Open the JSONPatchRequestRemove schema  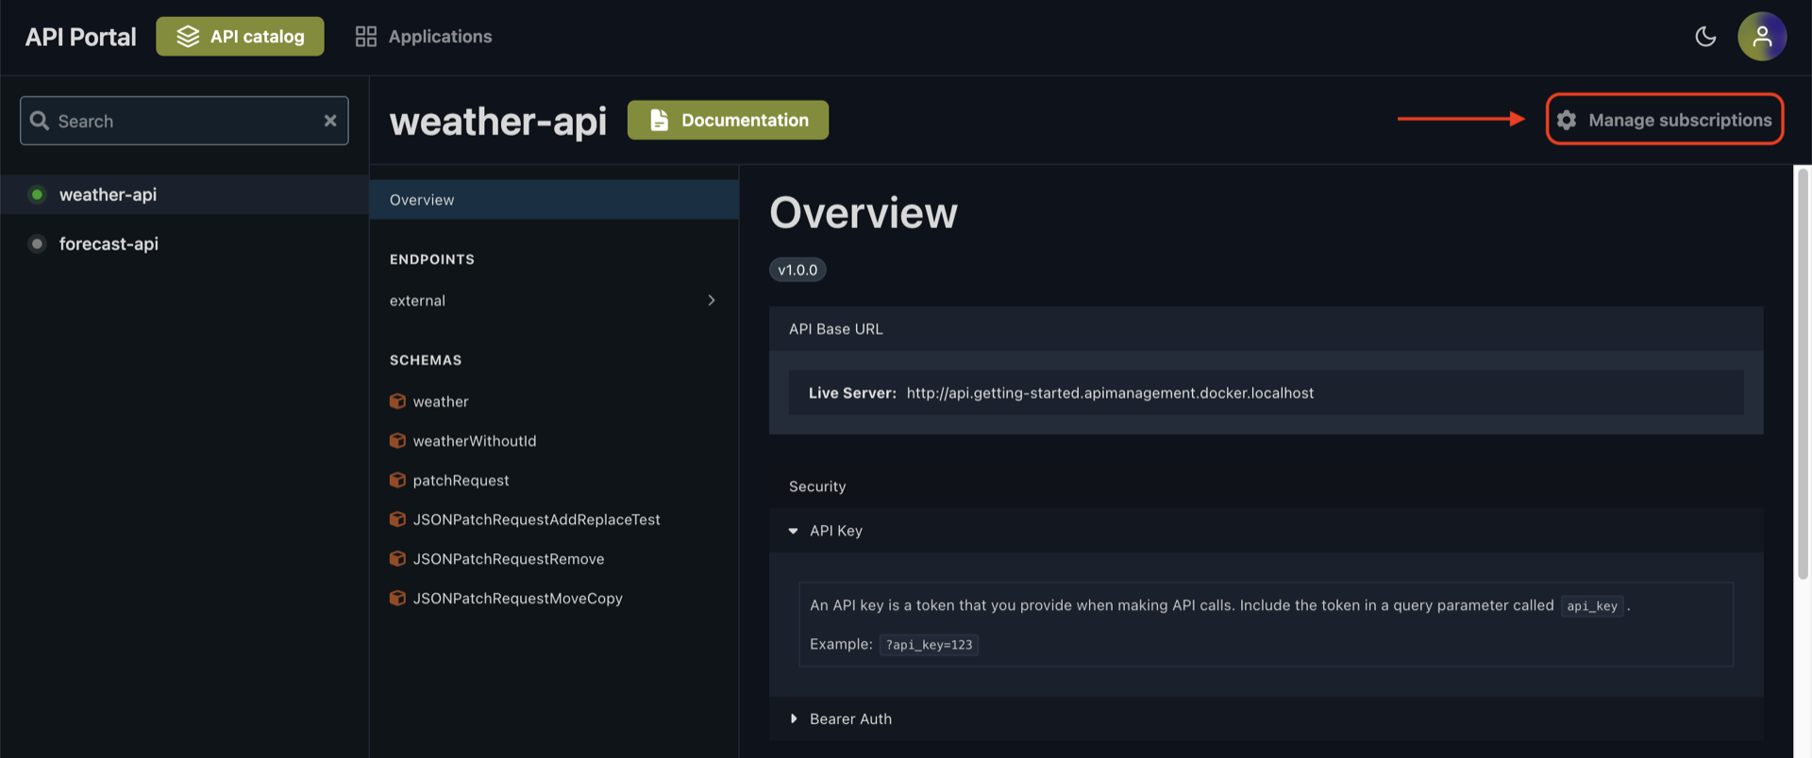click(x=508, y=559)
